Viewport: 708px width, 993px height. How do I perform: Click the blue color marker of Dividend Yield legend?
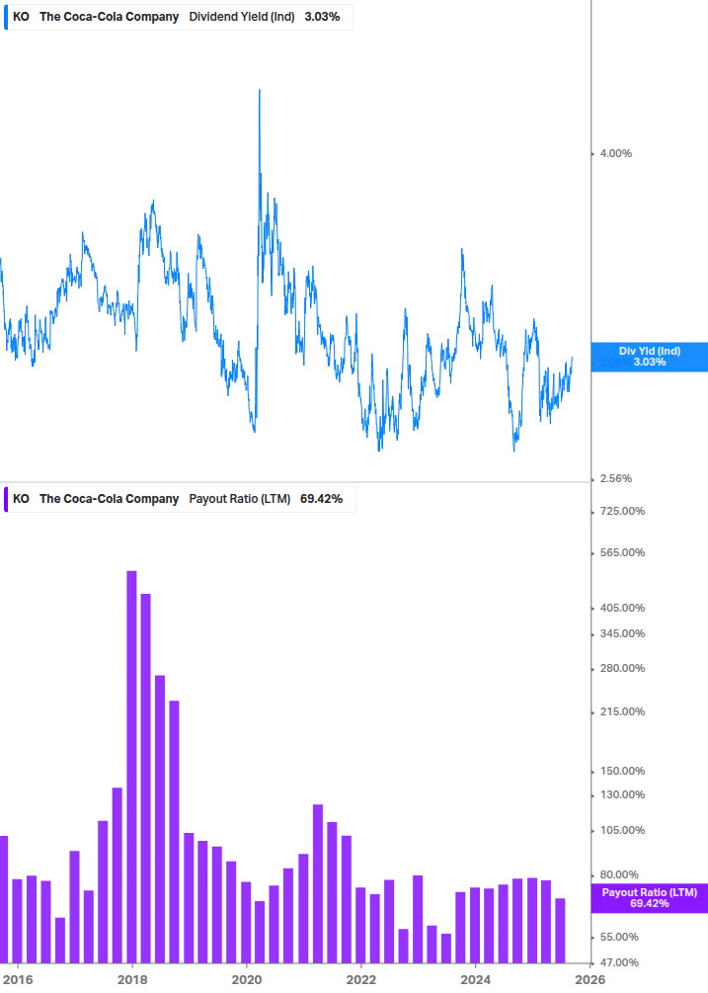pos(6,17)
